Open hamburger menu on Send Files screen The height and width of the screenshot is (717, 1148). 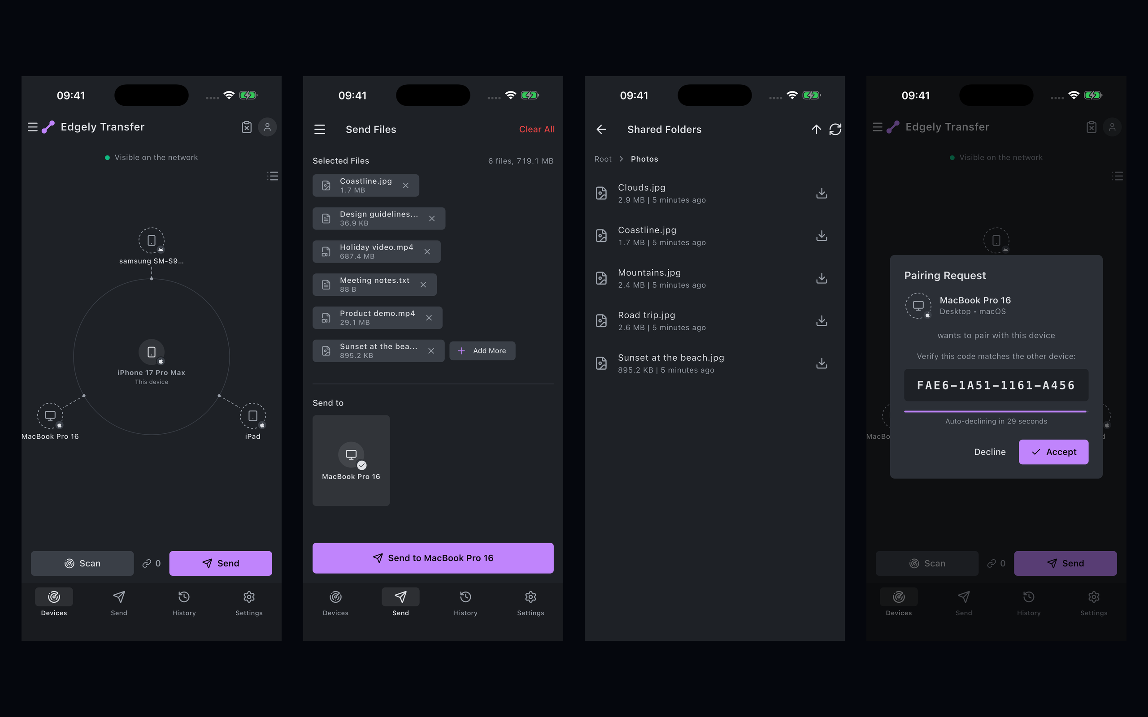pos(320,130)
